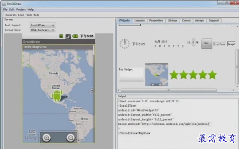Expand the Root Layout ScrollView dropdown
239x149 pixels.
[43, 25]
